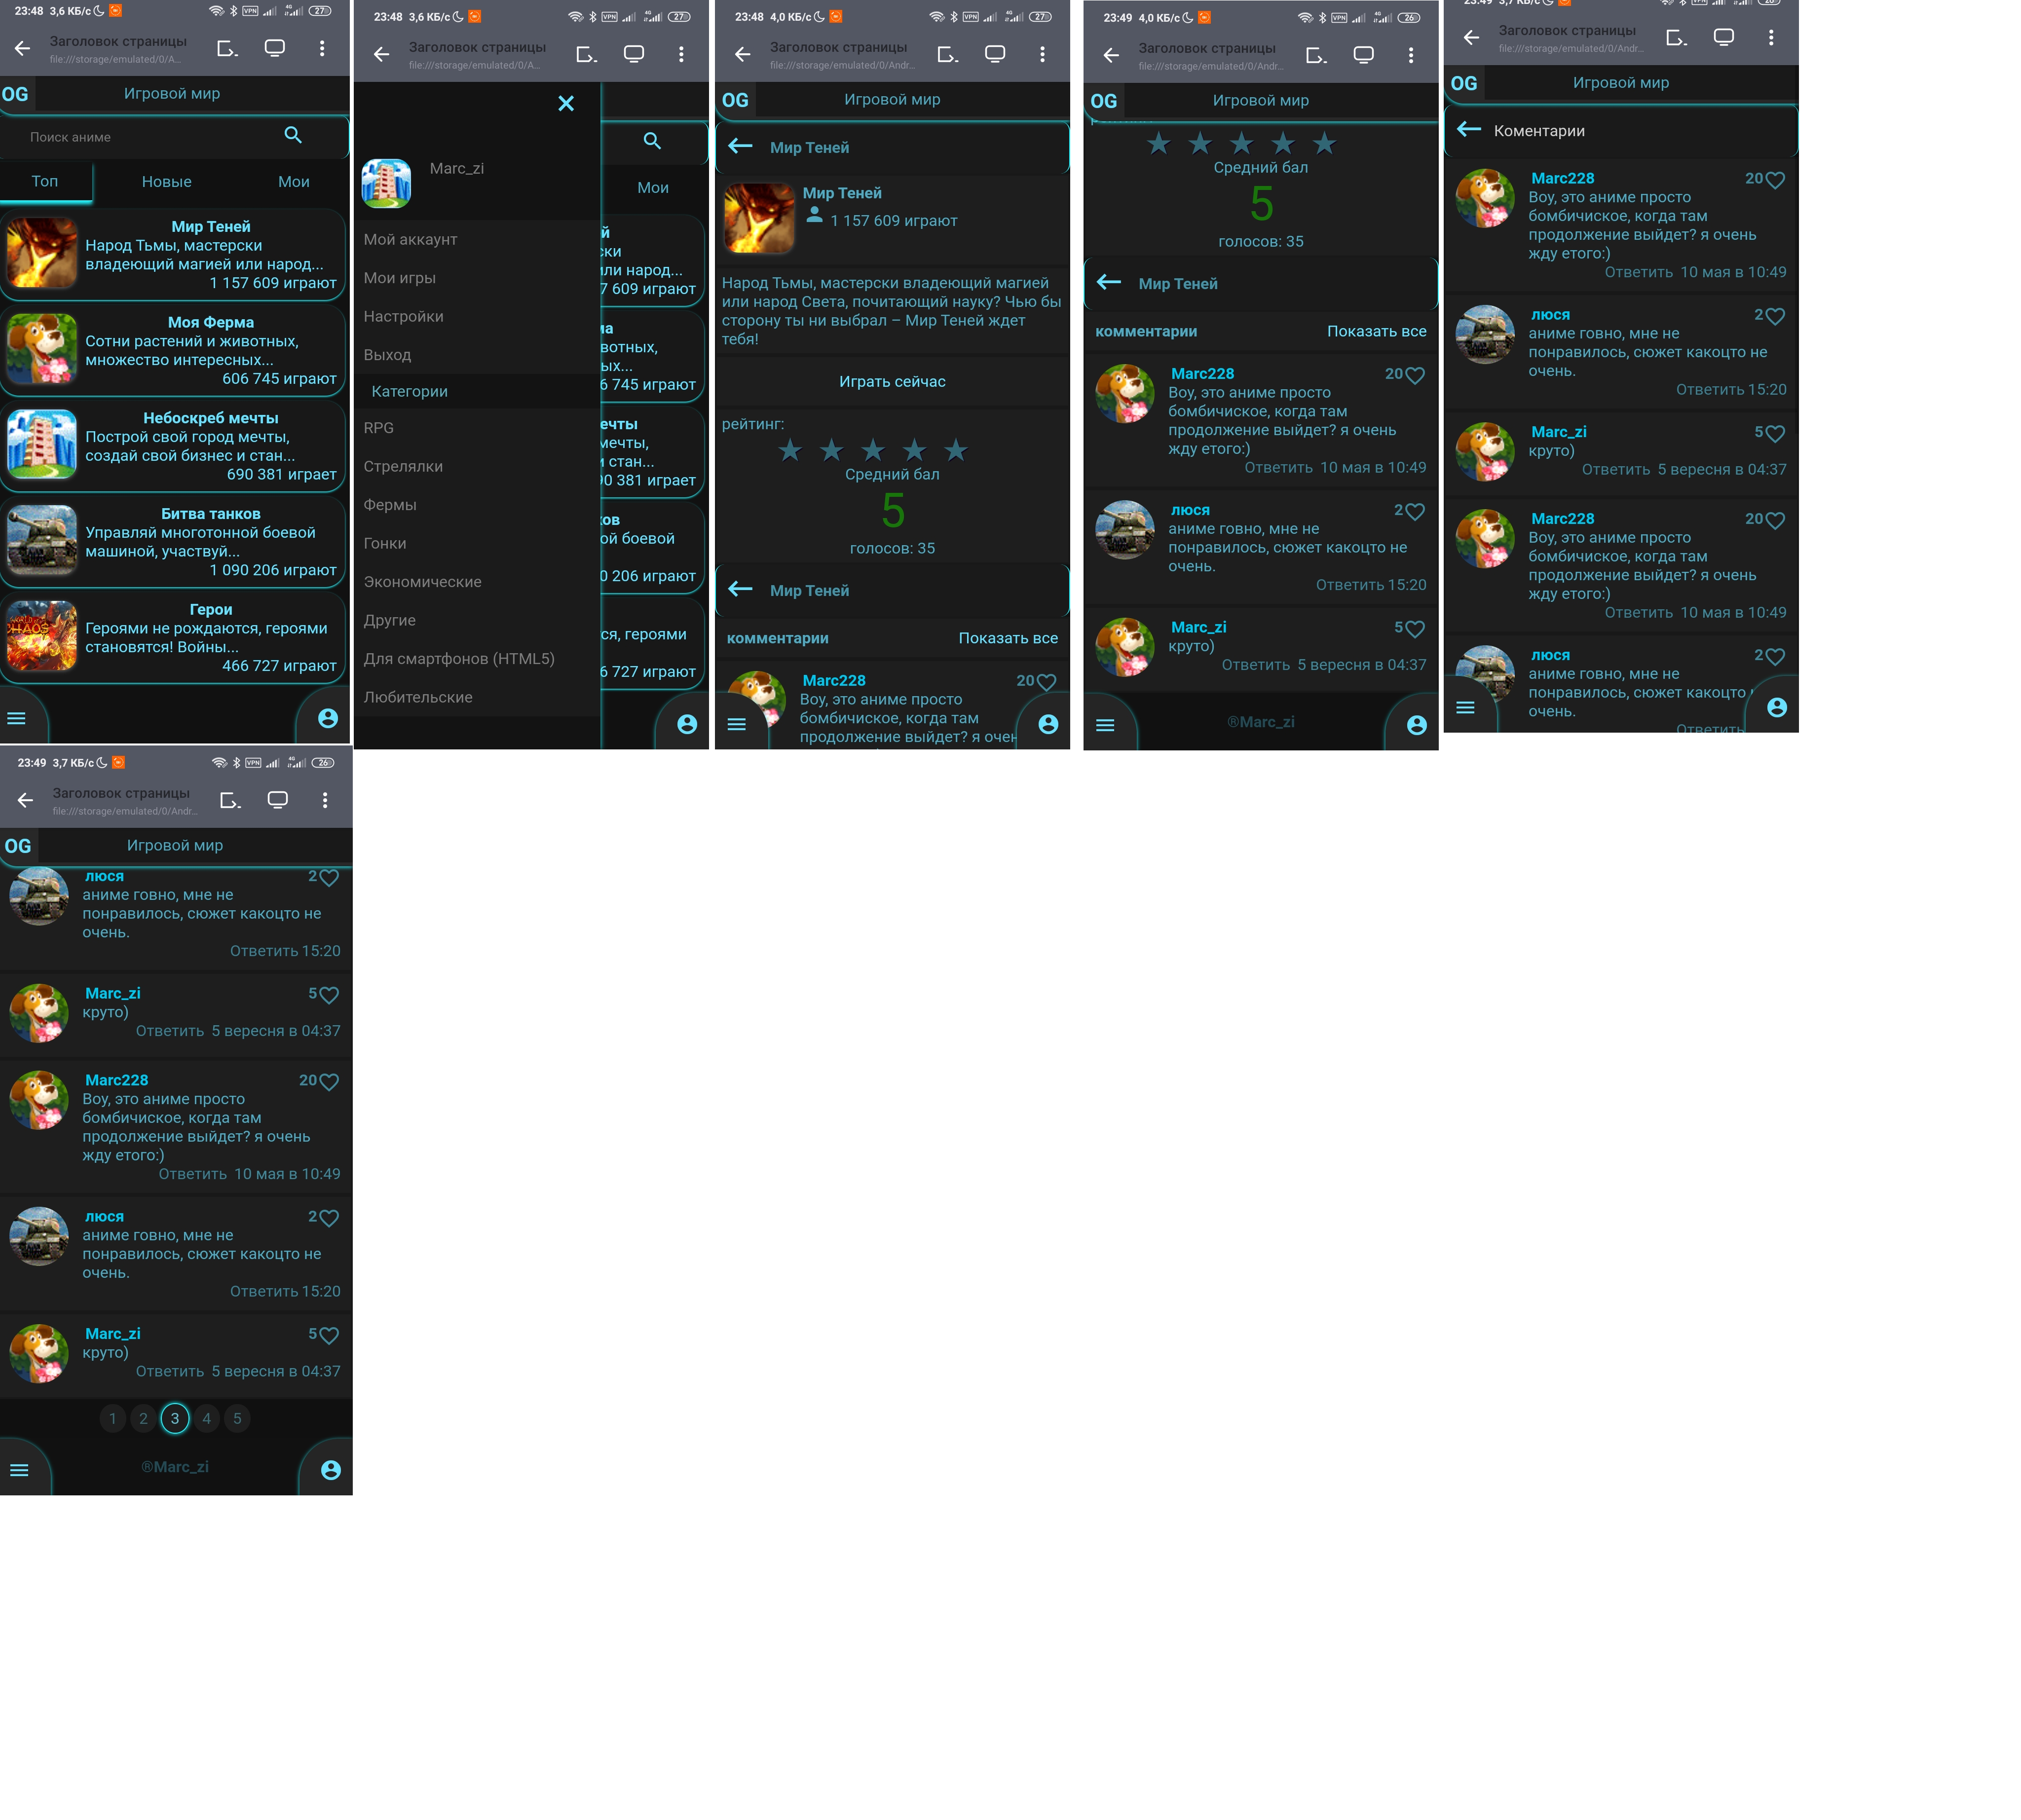Click the profile icon on the Топ games screen

(x=328, y=719)
